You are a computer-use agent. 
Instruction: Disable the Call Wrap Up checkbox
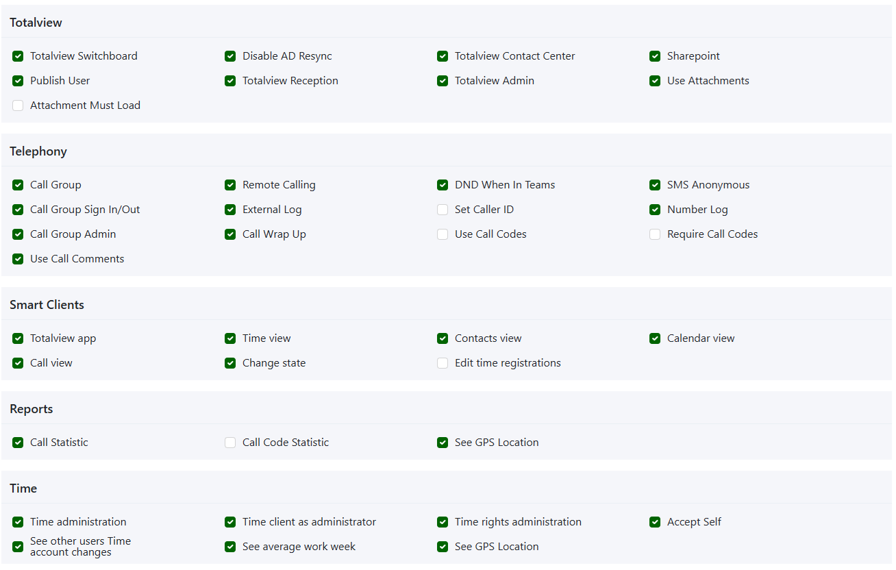[x=230, y=234]
